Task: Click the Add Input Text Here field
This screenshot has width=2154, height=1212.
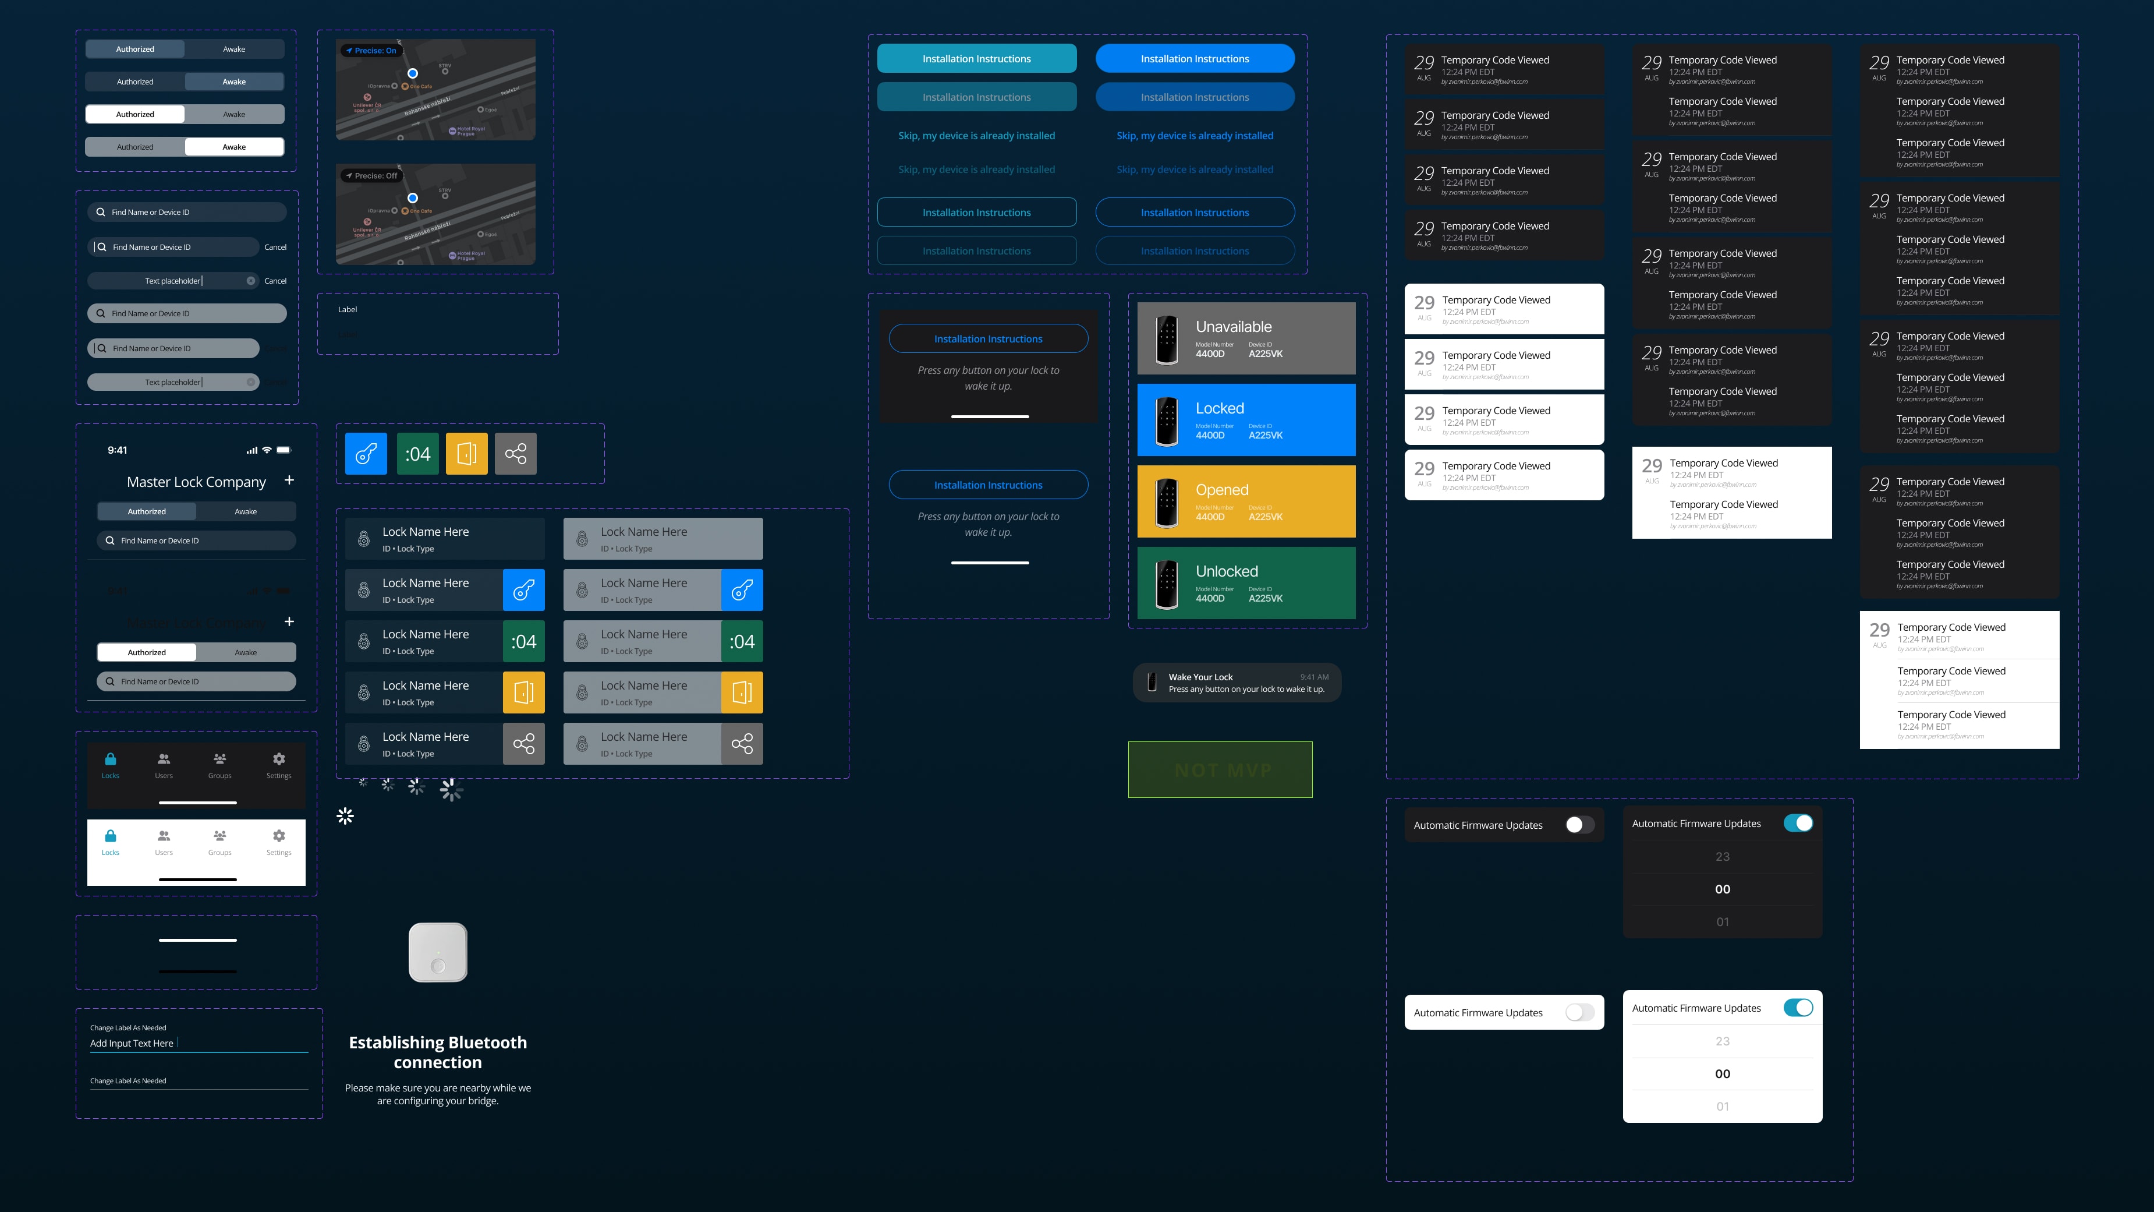Action: pyautogui.click(x=199, y=1043)
